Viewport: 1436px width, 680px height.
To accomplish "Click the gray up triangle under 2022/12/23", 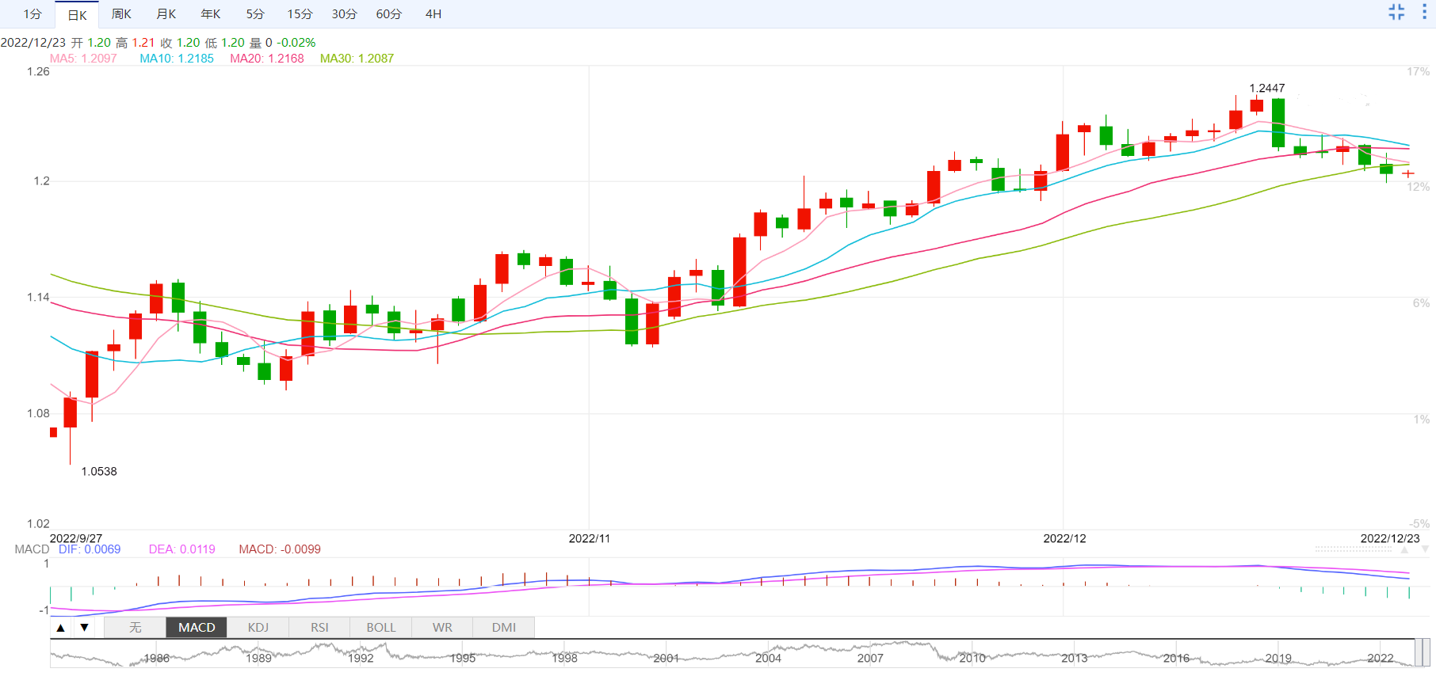I will tap(1405, 549).
